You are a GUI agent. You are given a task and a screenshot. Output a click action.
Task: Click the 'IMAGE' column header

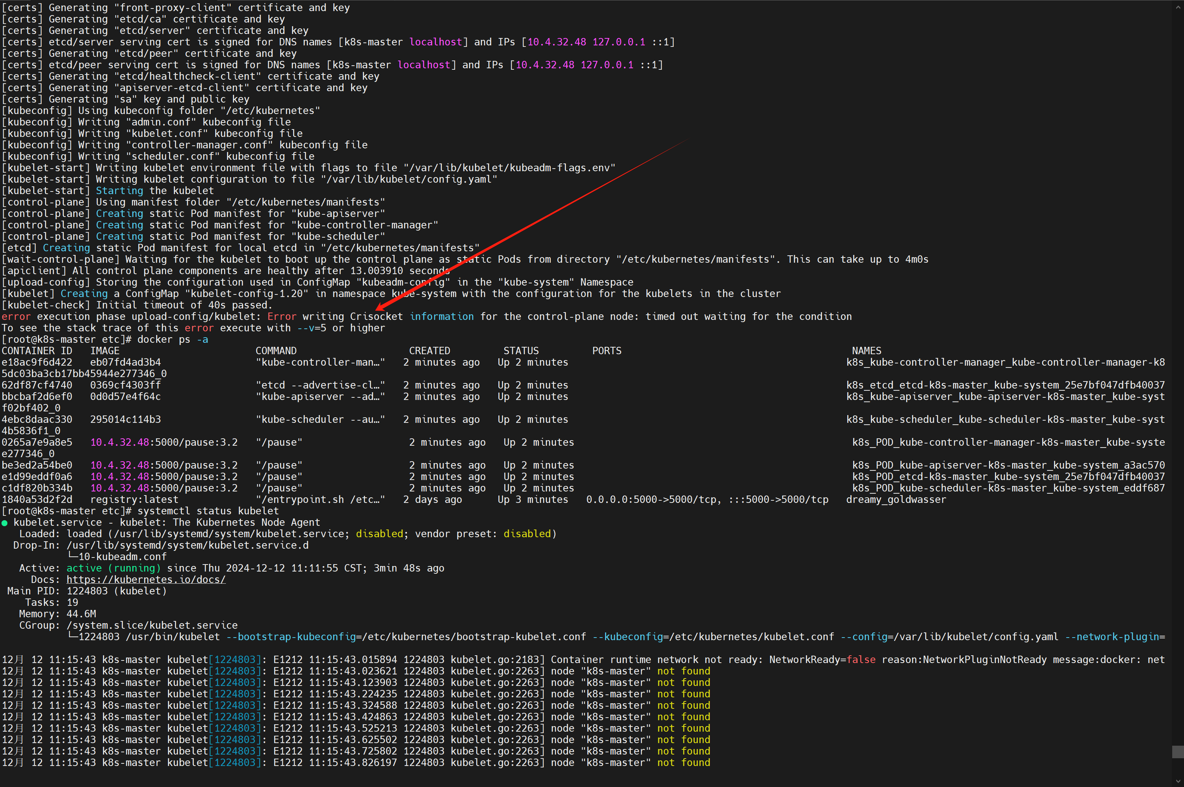pyautogui.click(x=105, y=351)
